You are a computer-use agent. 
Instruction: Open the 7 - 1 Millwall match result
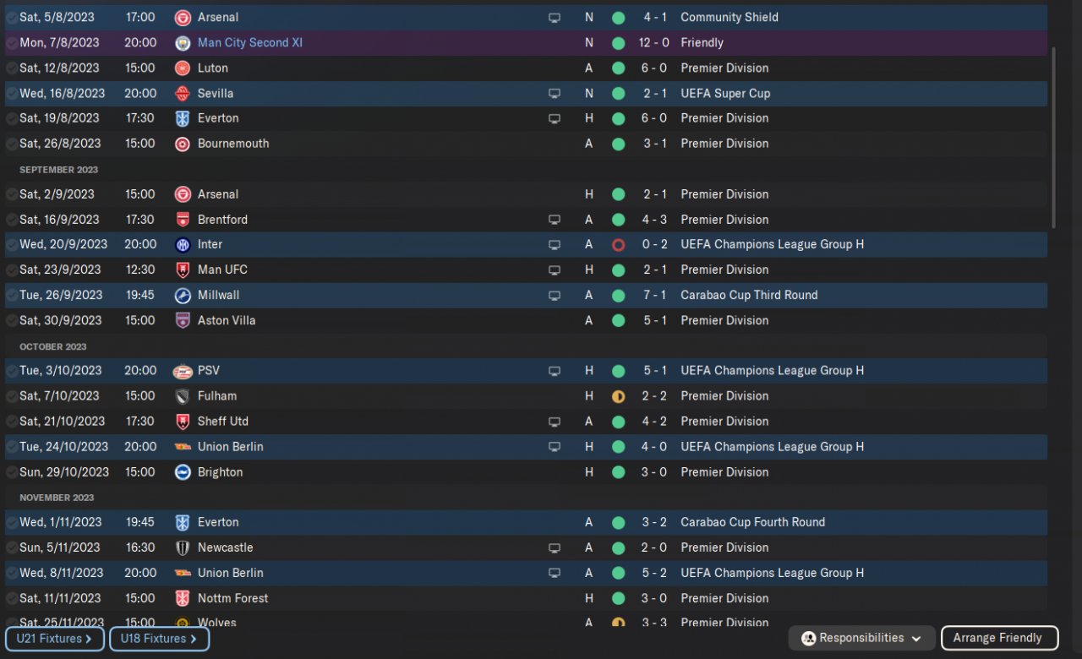pyautogui.click(x=653, y=295)
